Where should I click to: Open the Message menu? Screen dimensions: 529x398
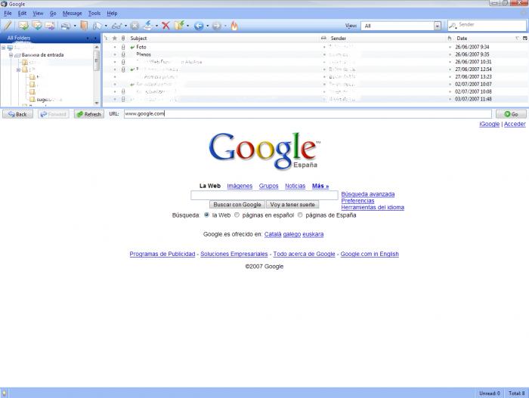pyautogui.click(x=73, y=13)
